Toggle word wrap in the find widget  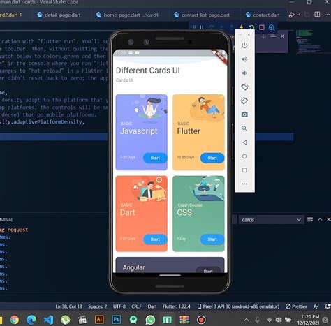pyautogui.click(x=273, y=36)
